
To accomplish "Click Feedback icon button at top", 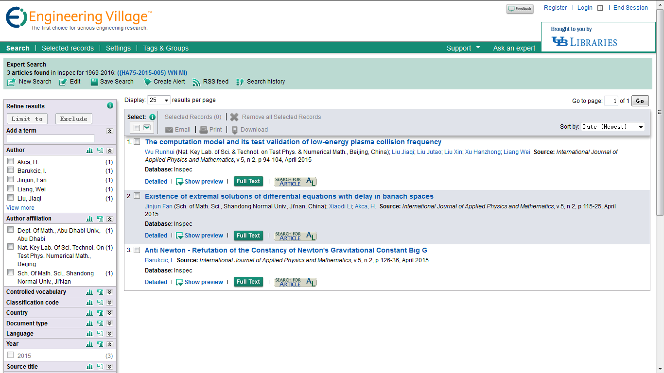I will [x=520, y=9].
